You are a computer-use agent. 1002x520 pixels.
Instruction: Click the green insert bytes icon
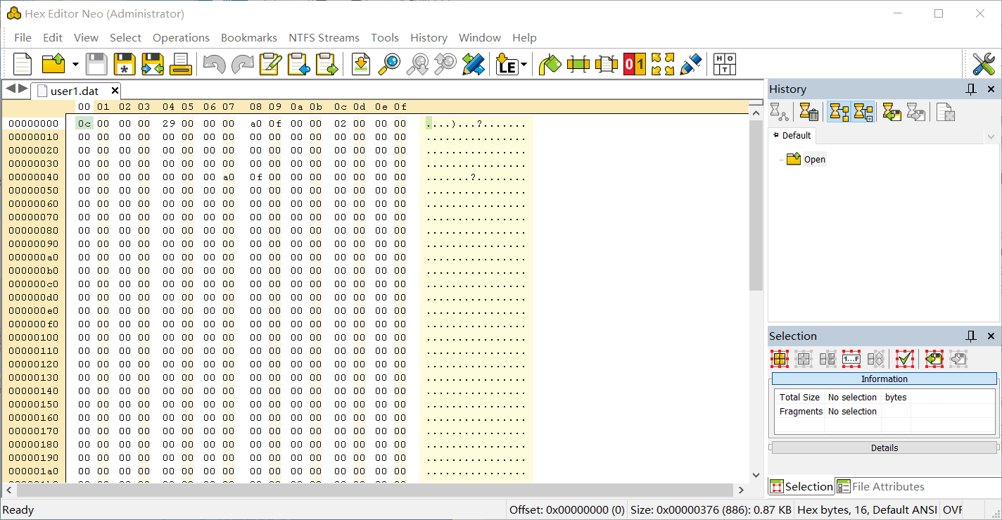pos(578,64)
